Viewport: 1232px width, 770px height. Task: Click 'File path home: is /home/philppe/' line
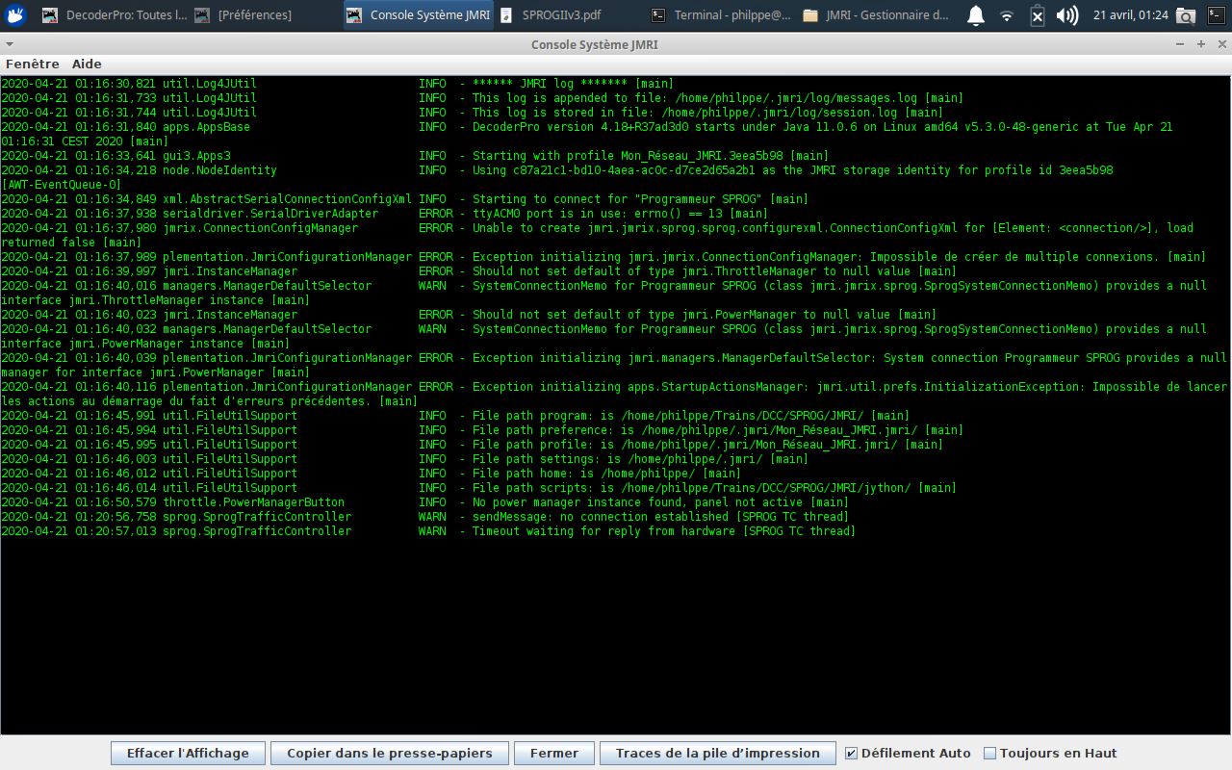(371, 474)
